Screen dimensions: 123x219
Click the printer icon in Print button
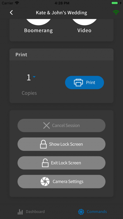coord(78,83)
